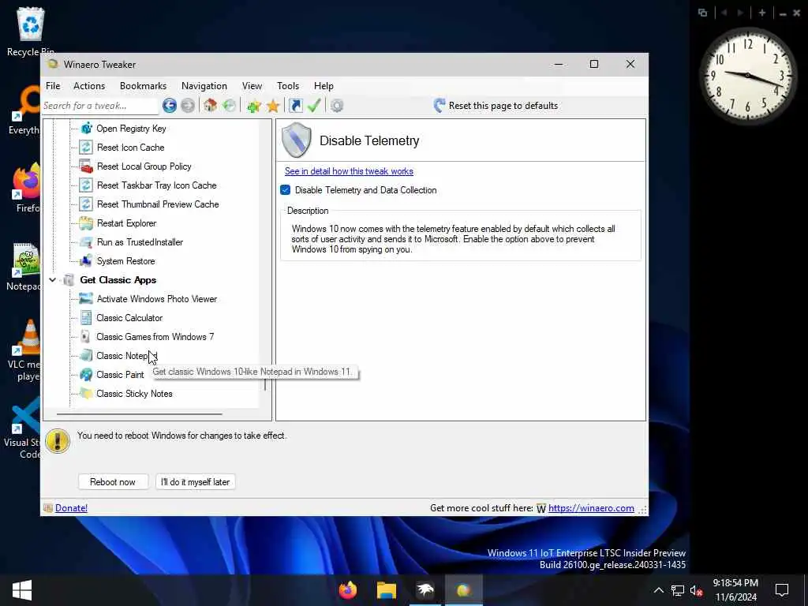Click the Reset Local Group Policy icon

(x=86, y=166)
